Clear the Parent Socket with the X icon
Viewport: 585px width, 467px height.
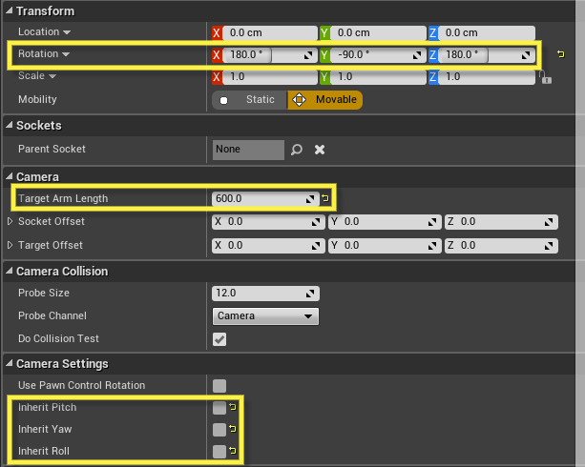321,150
